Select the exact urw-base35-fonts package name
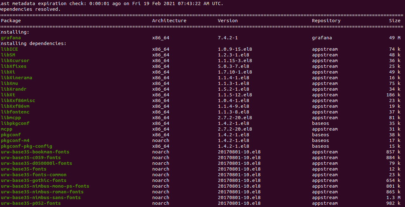The image size is (405, 207). (23, 169)
